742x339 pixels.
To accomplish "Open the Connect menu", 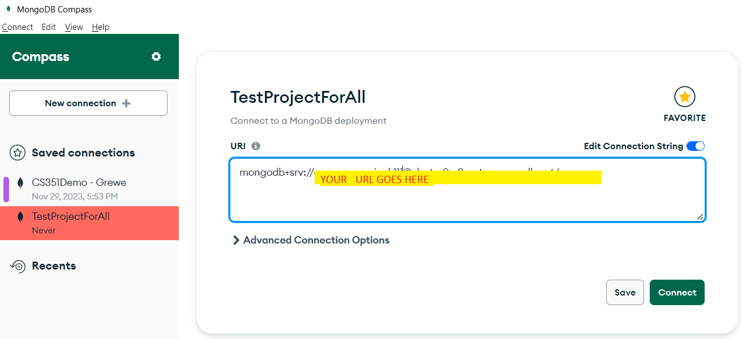I will tap(18, 27).
